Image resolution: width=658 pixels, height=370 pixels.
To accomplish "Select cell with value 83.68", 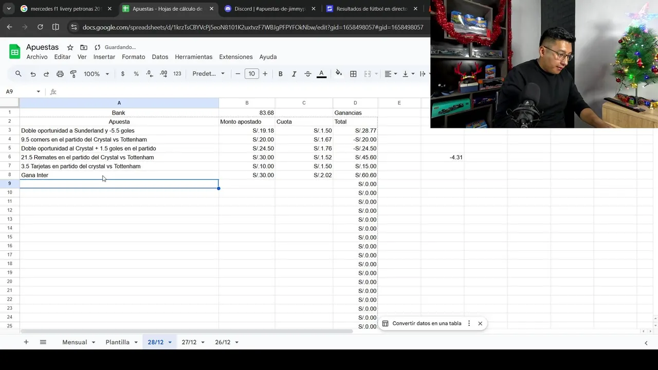I will click(x=247, y=113).
